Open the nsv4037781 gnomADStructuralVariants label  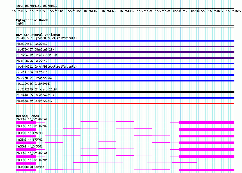(x=46, y=38)
